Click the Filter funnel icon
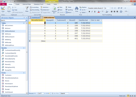The width and height of the screenshot is (136, 97). click(x=27, y=8)
